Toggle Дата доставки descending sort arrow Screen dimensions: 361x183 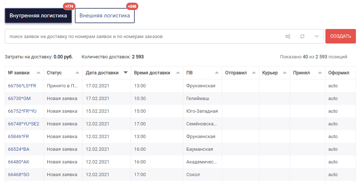[125, 73]
